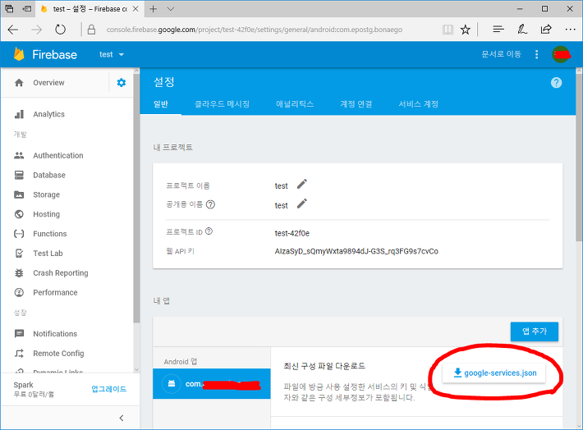Open the browser hub icon

click(498, 29)
